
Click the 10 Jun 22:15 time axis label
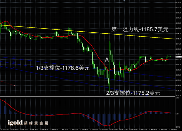[x=4, y=129]
